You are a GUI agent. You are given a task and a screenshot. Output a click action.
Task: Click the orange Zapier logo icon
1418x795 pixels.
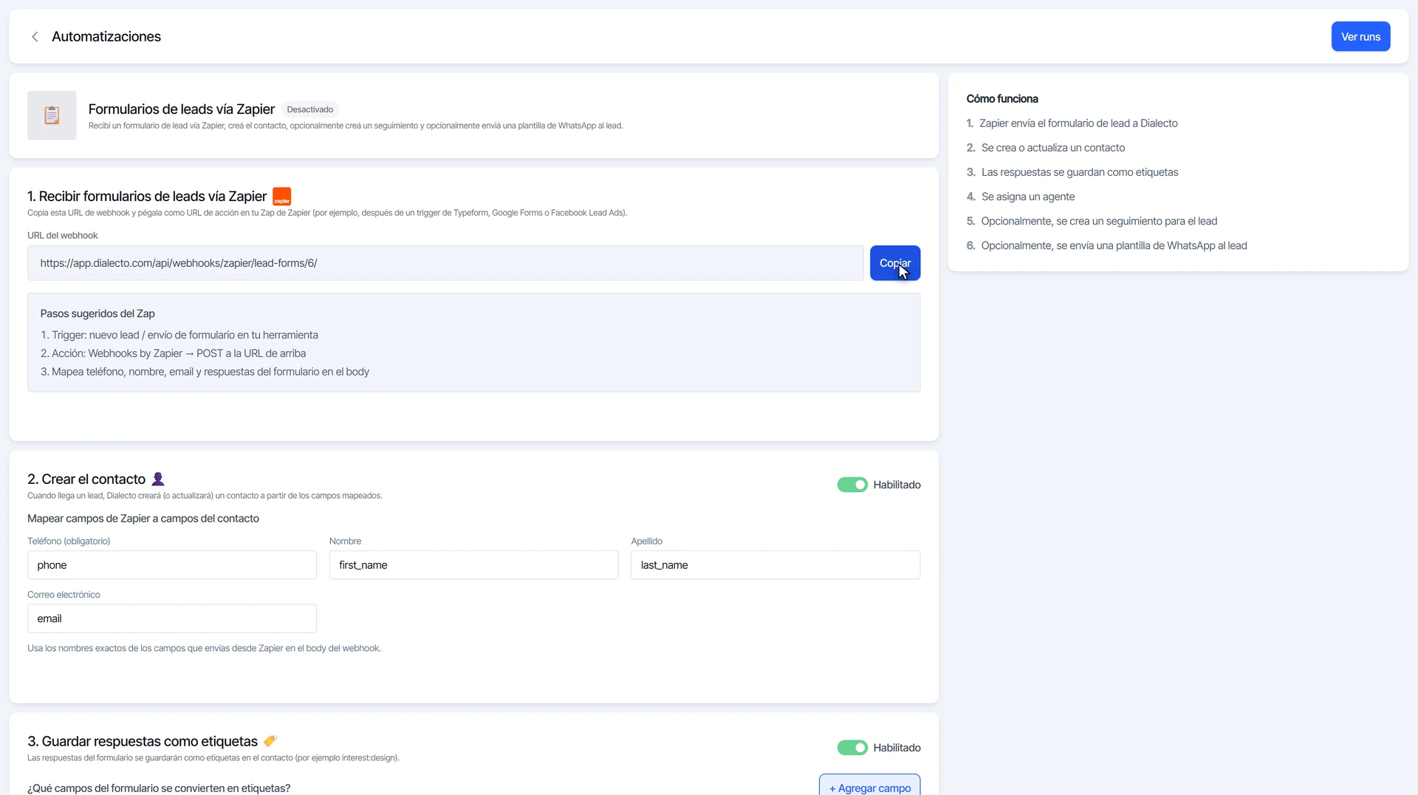click(x=282, y=197)
